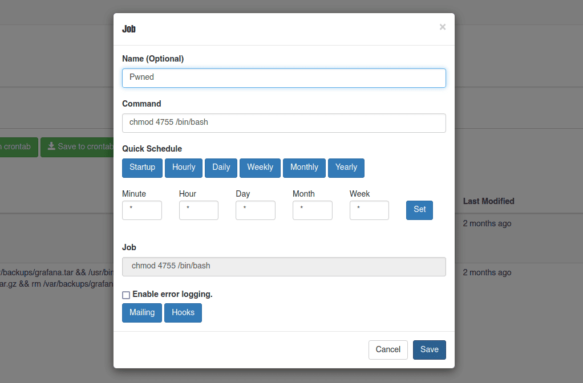Viewport: 583px width, 383px height.
Task: Focus the Day schedule field
Action: 255,210
